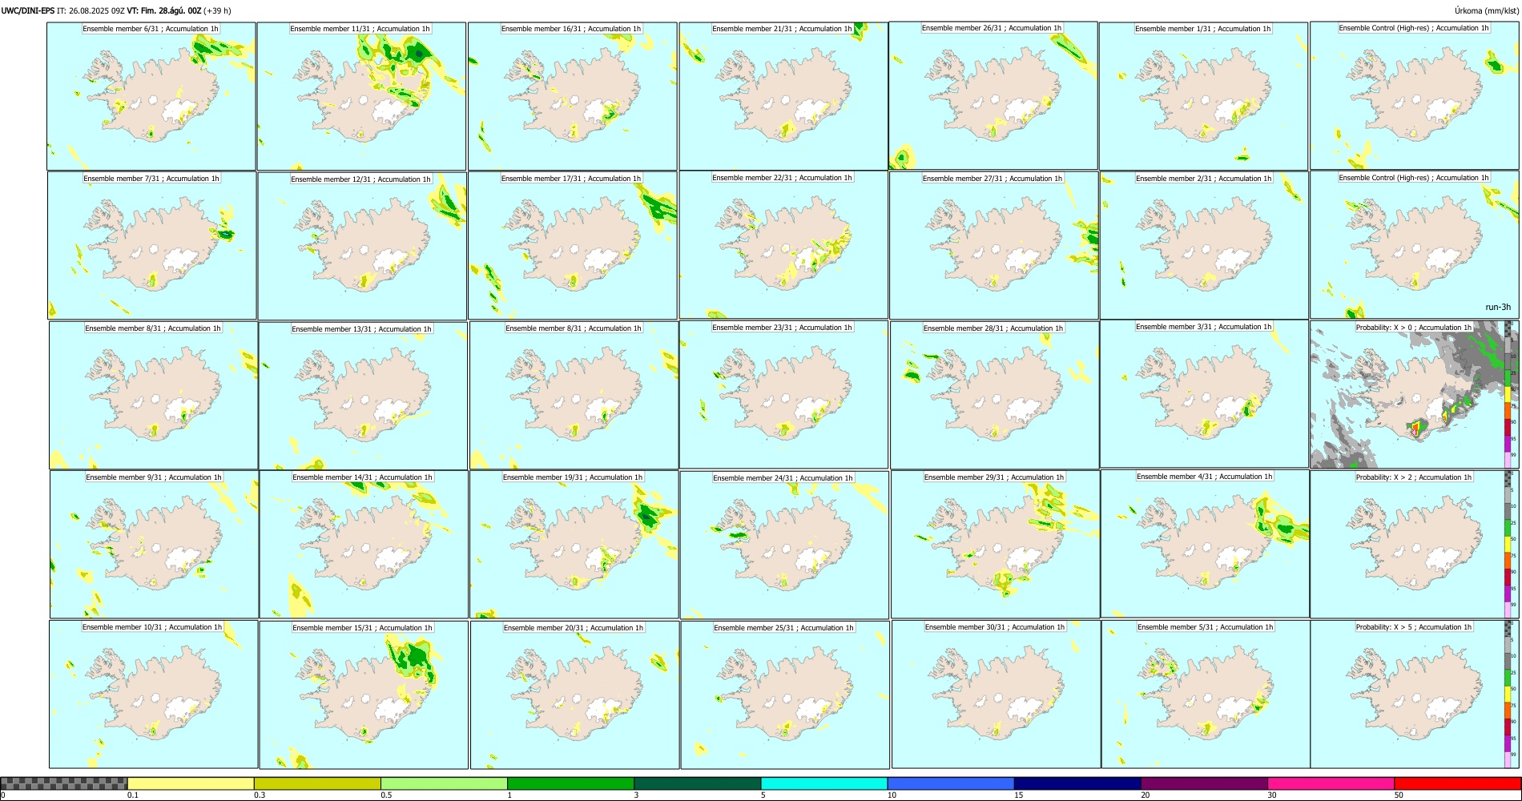This screenshot has width=1522, height=801.
Task: Click the 'Úrkoma (mm/klst)' unit label
Action: (1487, 10)
